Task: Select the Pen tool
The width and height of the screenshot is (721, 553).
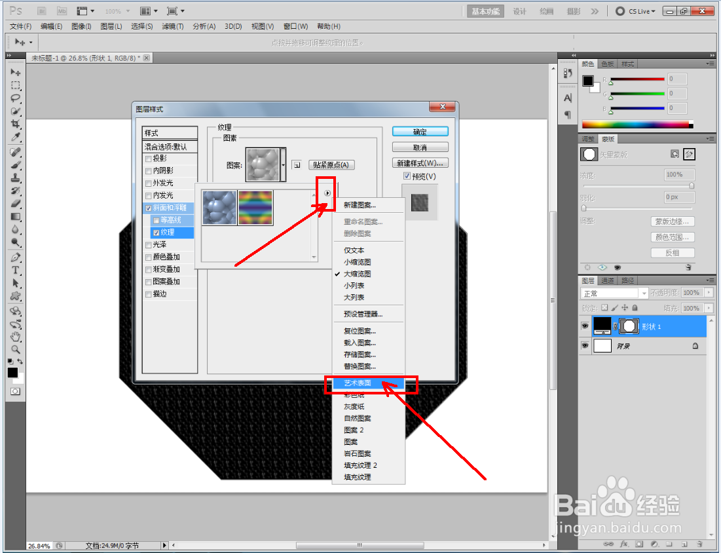Action: 15,257
